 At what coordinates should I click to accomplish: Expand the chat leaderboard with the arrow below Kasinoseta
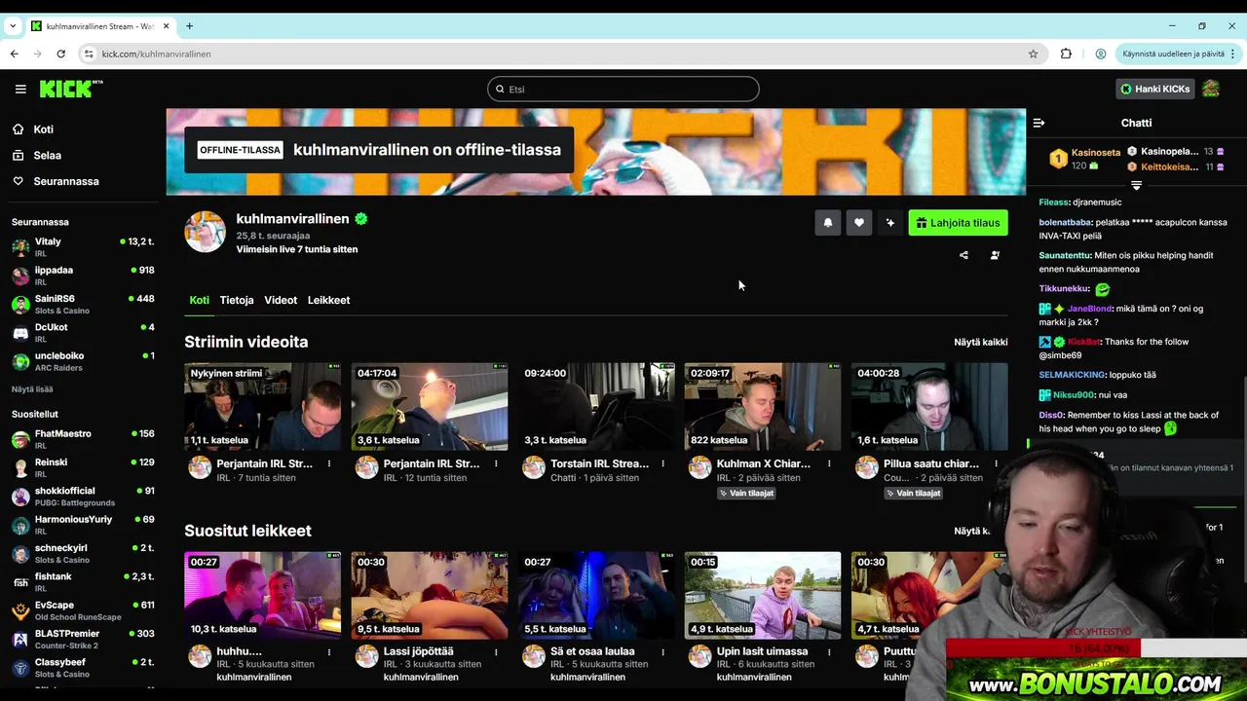1136,185
